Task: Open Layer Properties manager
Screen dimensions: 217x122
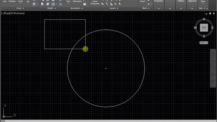Action: click(x=95, y=2)
